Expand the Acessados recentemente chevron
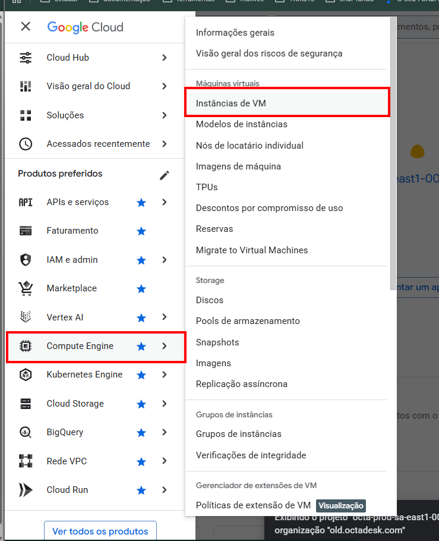This screenshot has height=541, width=439. point(165,144)
